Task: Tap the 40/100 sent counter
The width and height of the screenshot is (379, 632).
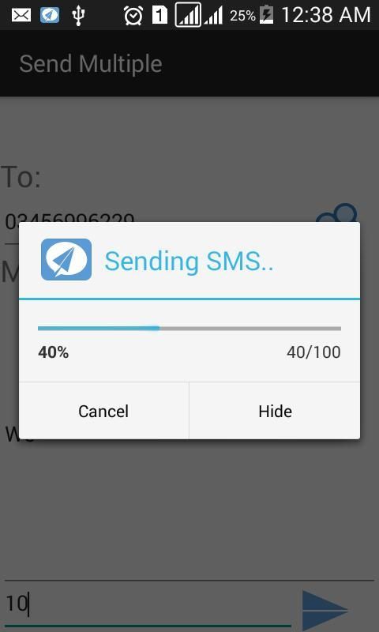Action: (x=313, y=352)
